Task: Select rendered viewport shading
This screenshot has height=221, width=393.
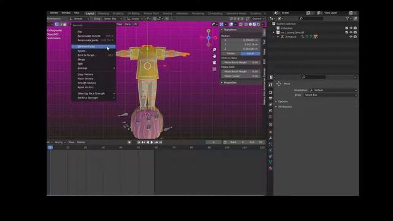Action: [x=259, y=25]
